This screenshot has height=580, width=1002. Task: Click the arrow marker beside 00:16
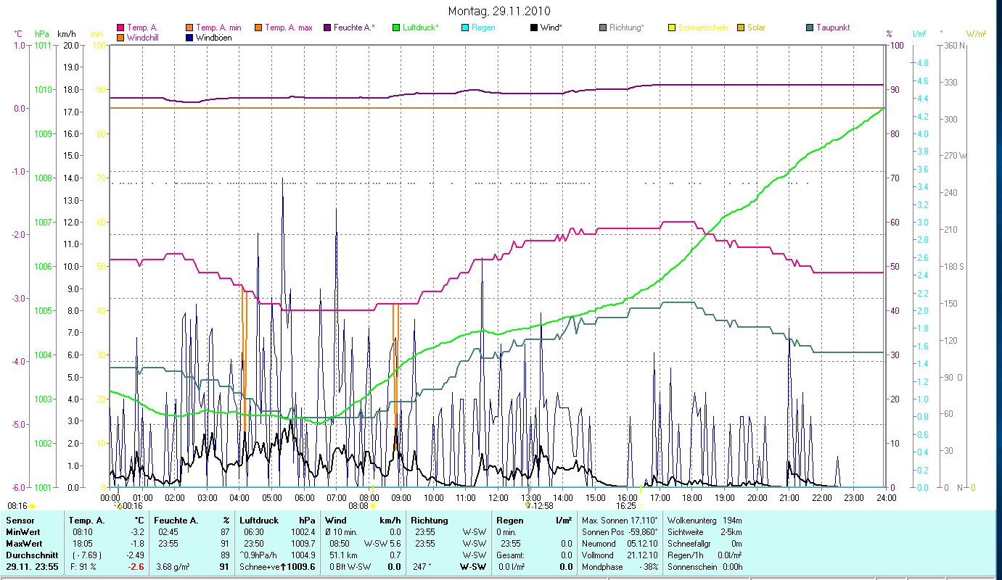(x=120, y=506)
